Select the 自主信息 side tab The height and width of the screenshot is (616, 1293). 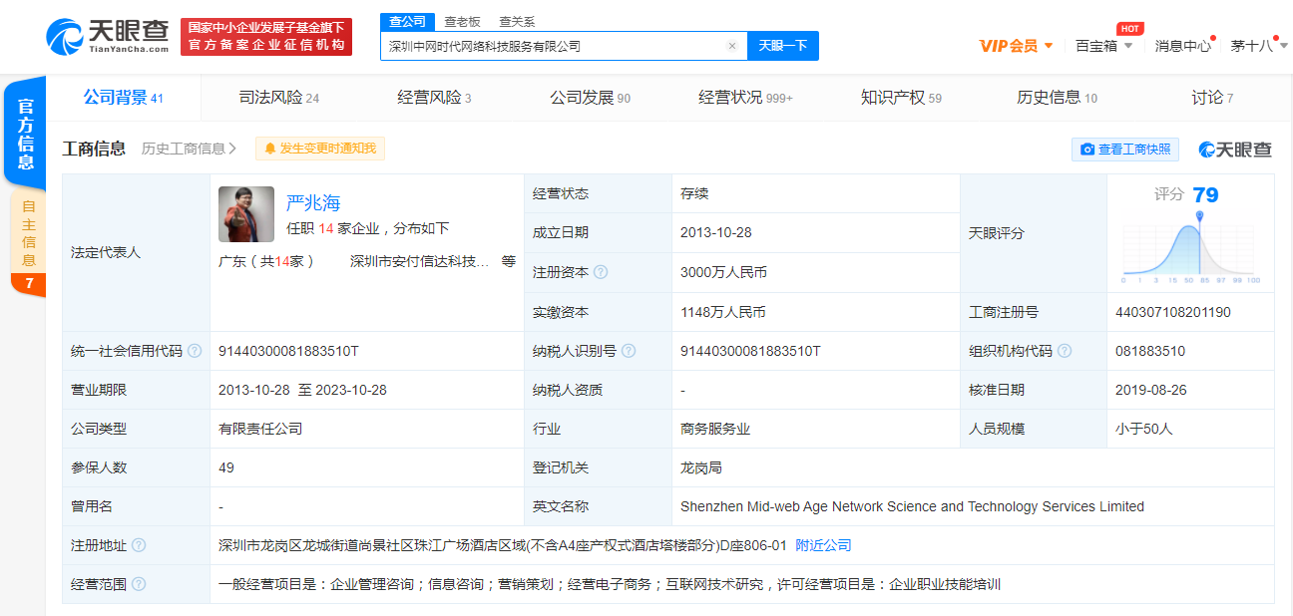(28, 234)
